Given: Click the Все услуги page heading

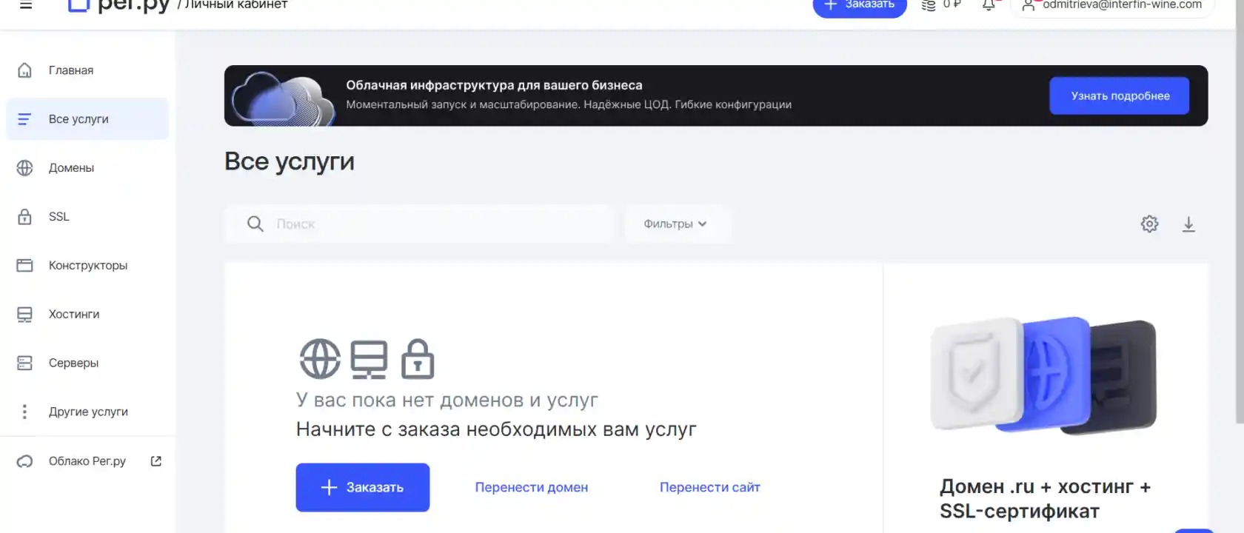Looking at the screenshot, I should coord(290,162).
